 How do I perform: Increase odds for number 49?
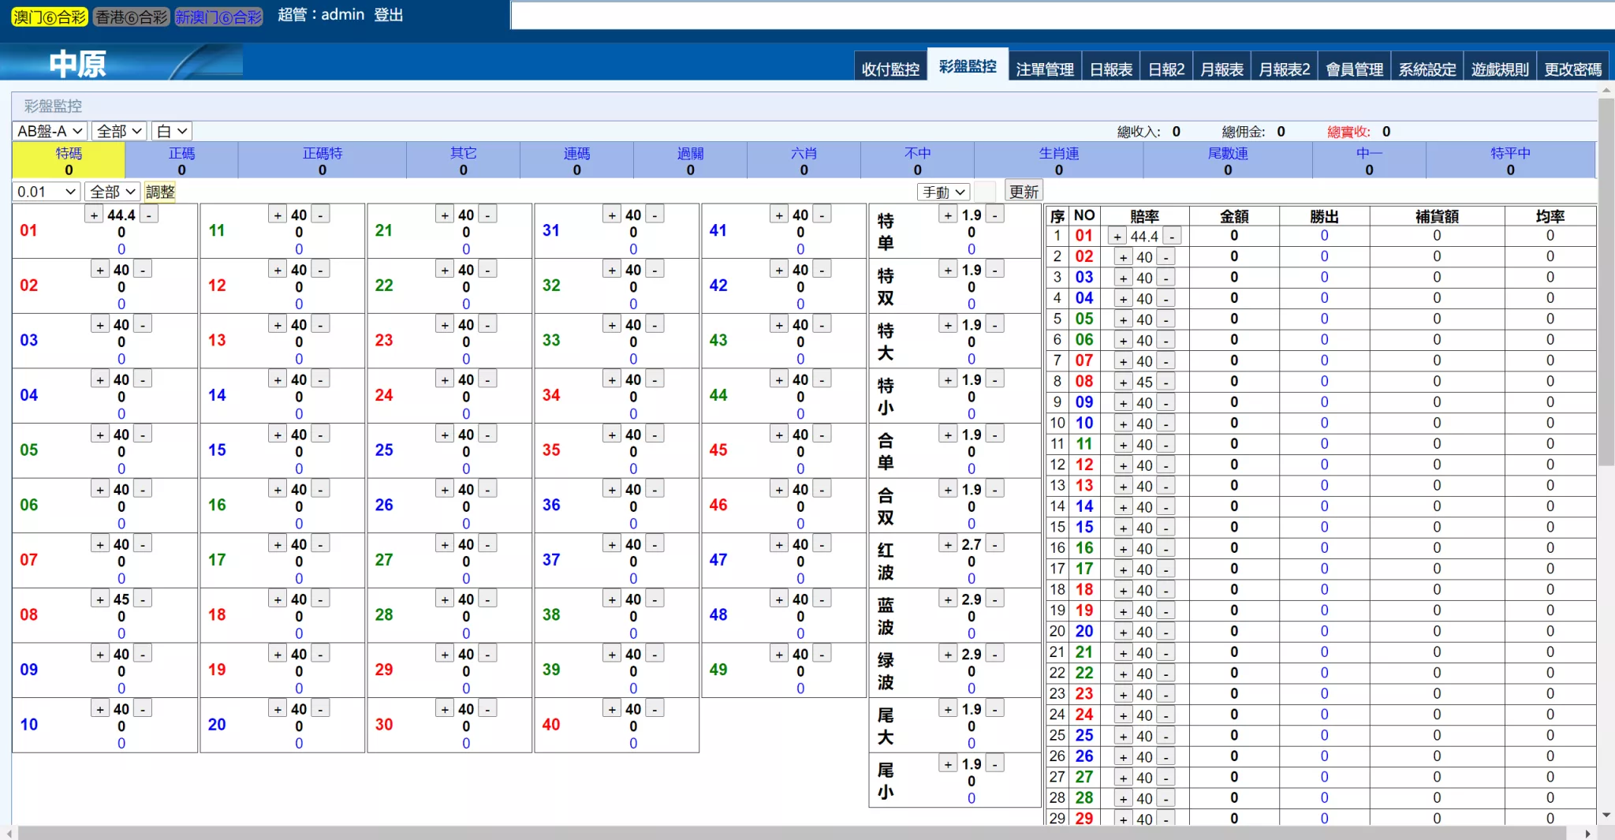(x=779, y=654)
